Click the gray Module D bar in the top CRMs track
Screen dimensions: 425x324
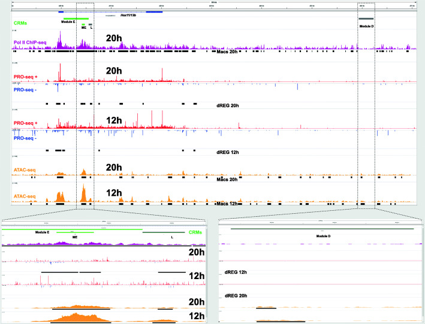click(x=366, y=19)
